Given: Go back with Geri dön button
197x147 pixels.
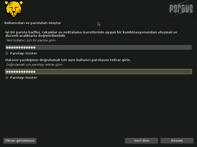Looking at the screenshot, I should (x=141, y=141).
